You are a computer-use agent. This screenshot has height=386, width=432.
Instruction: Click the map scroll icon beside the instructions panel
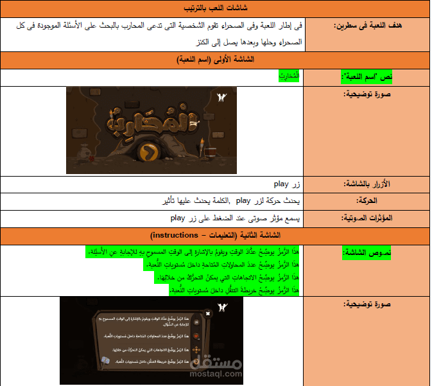[105, 362]
